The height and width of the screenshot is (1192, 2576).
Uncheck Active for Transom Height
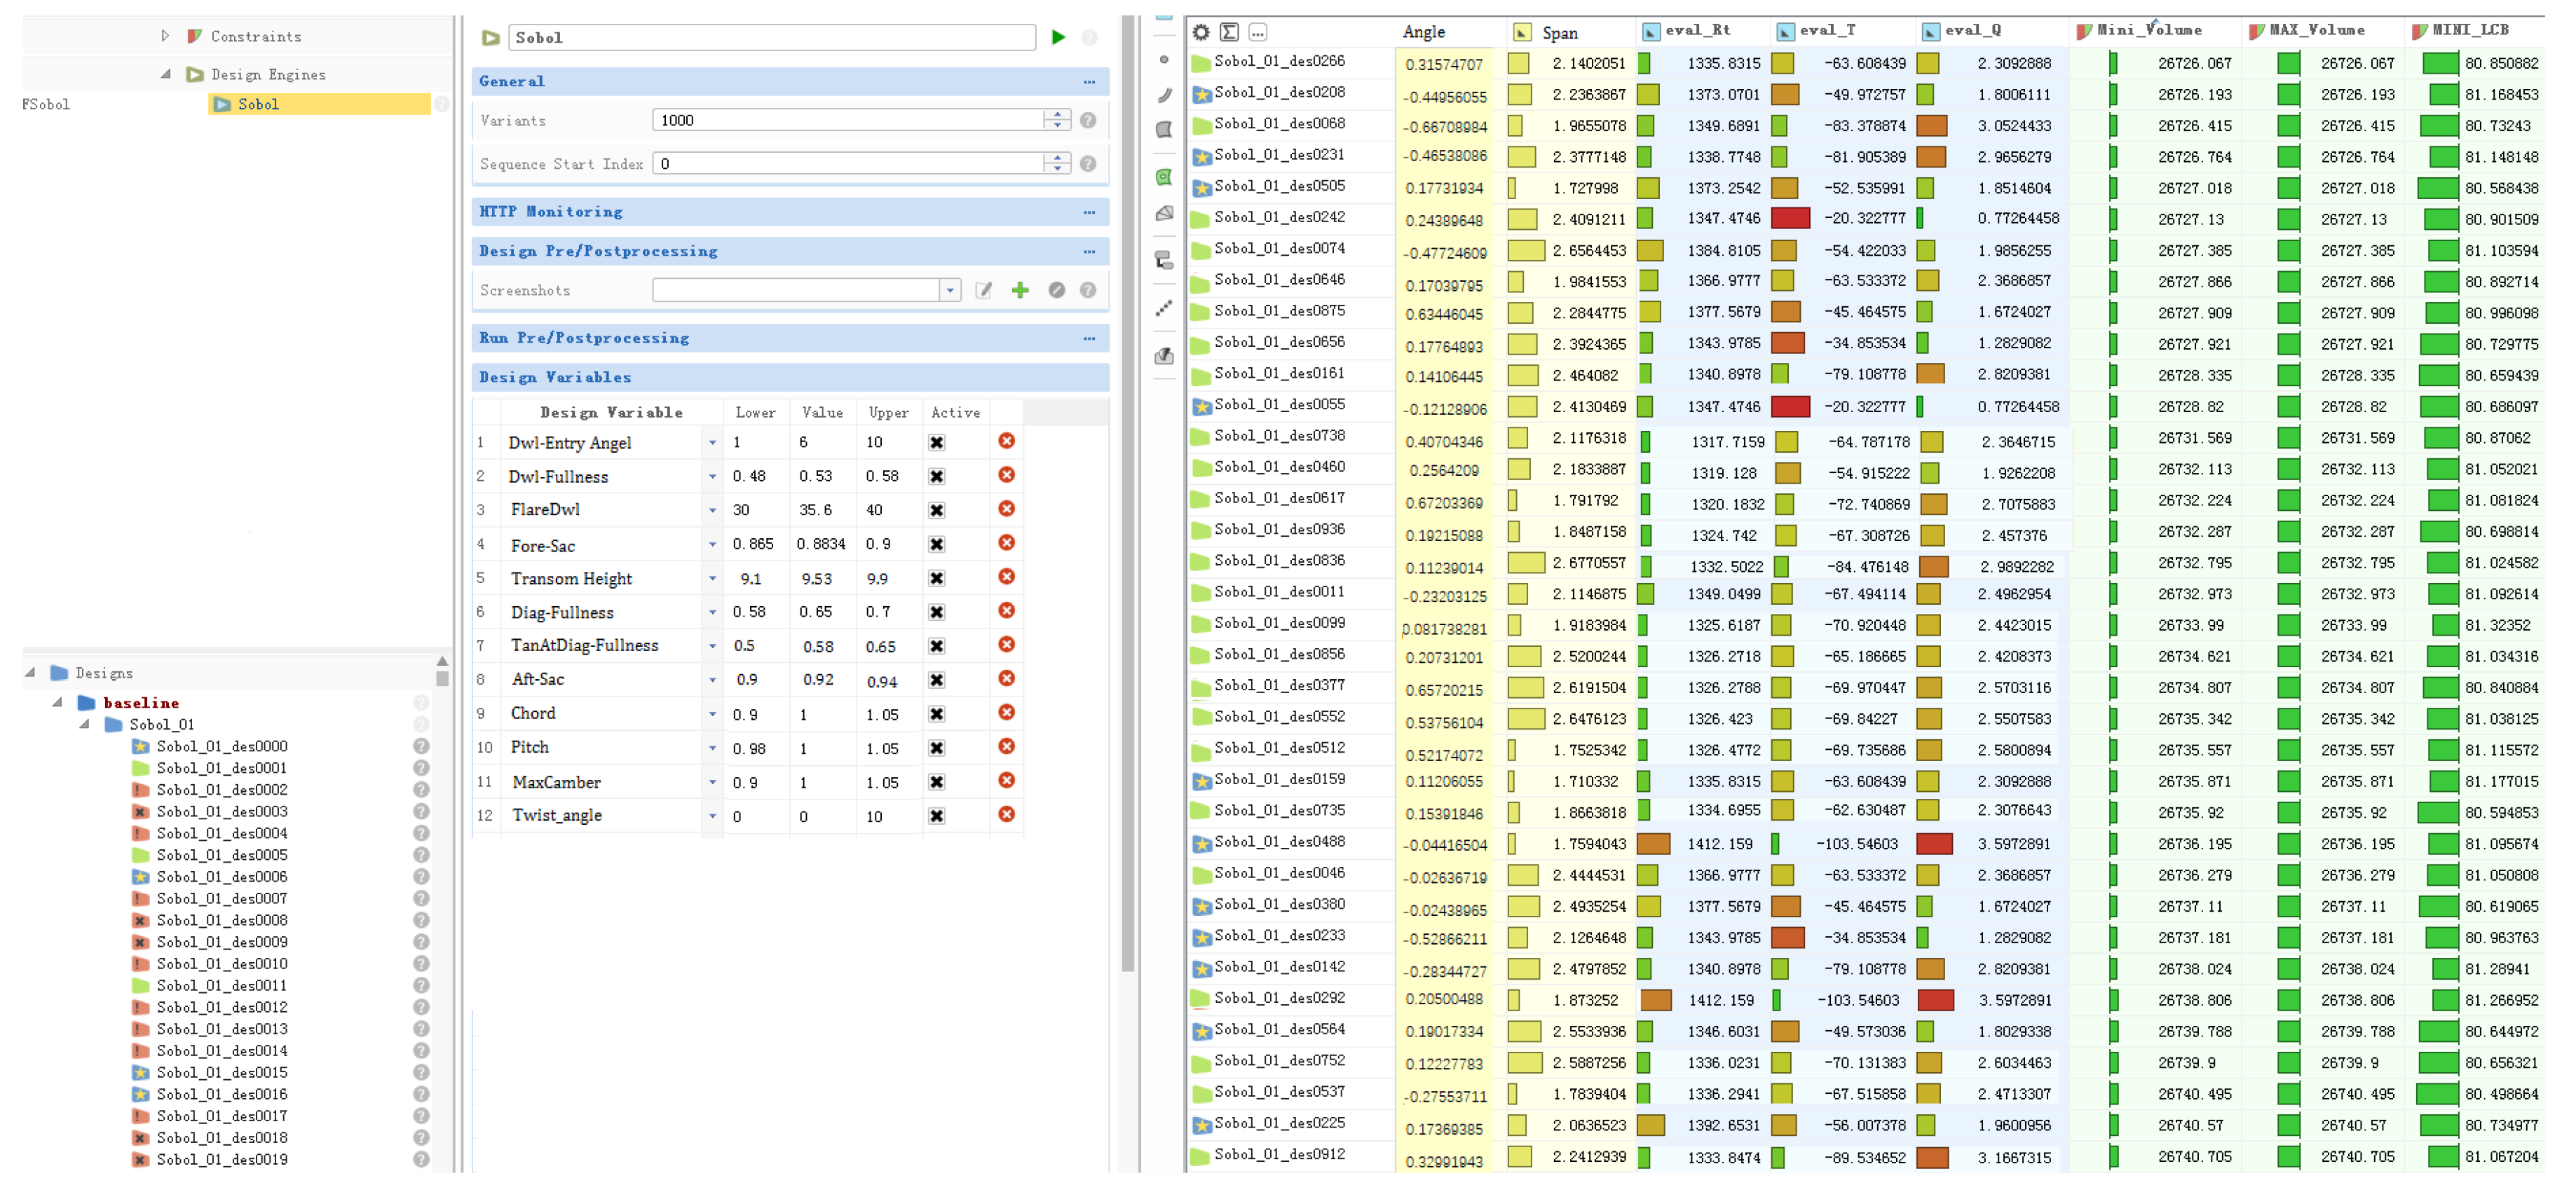[x=936, y=578]
